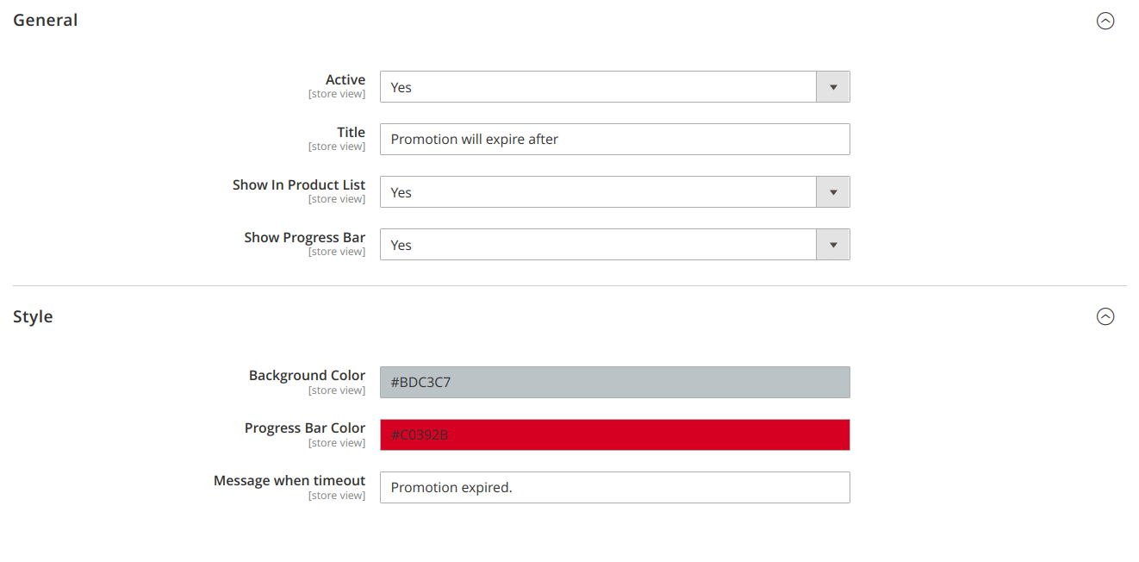Image resolution: width=1139 pixels, height=562 pixels.
Task: Click the Show Progress Bar label
Action: pos(304,238)
